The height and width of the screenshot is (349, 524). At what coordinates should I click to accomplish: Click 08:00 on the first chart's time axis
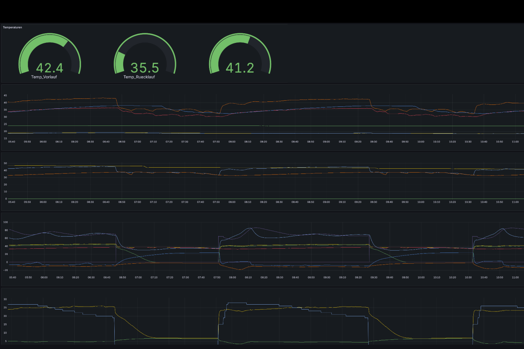pyautogui.click(x=232, y=142)
